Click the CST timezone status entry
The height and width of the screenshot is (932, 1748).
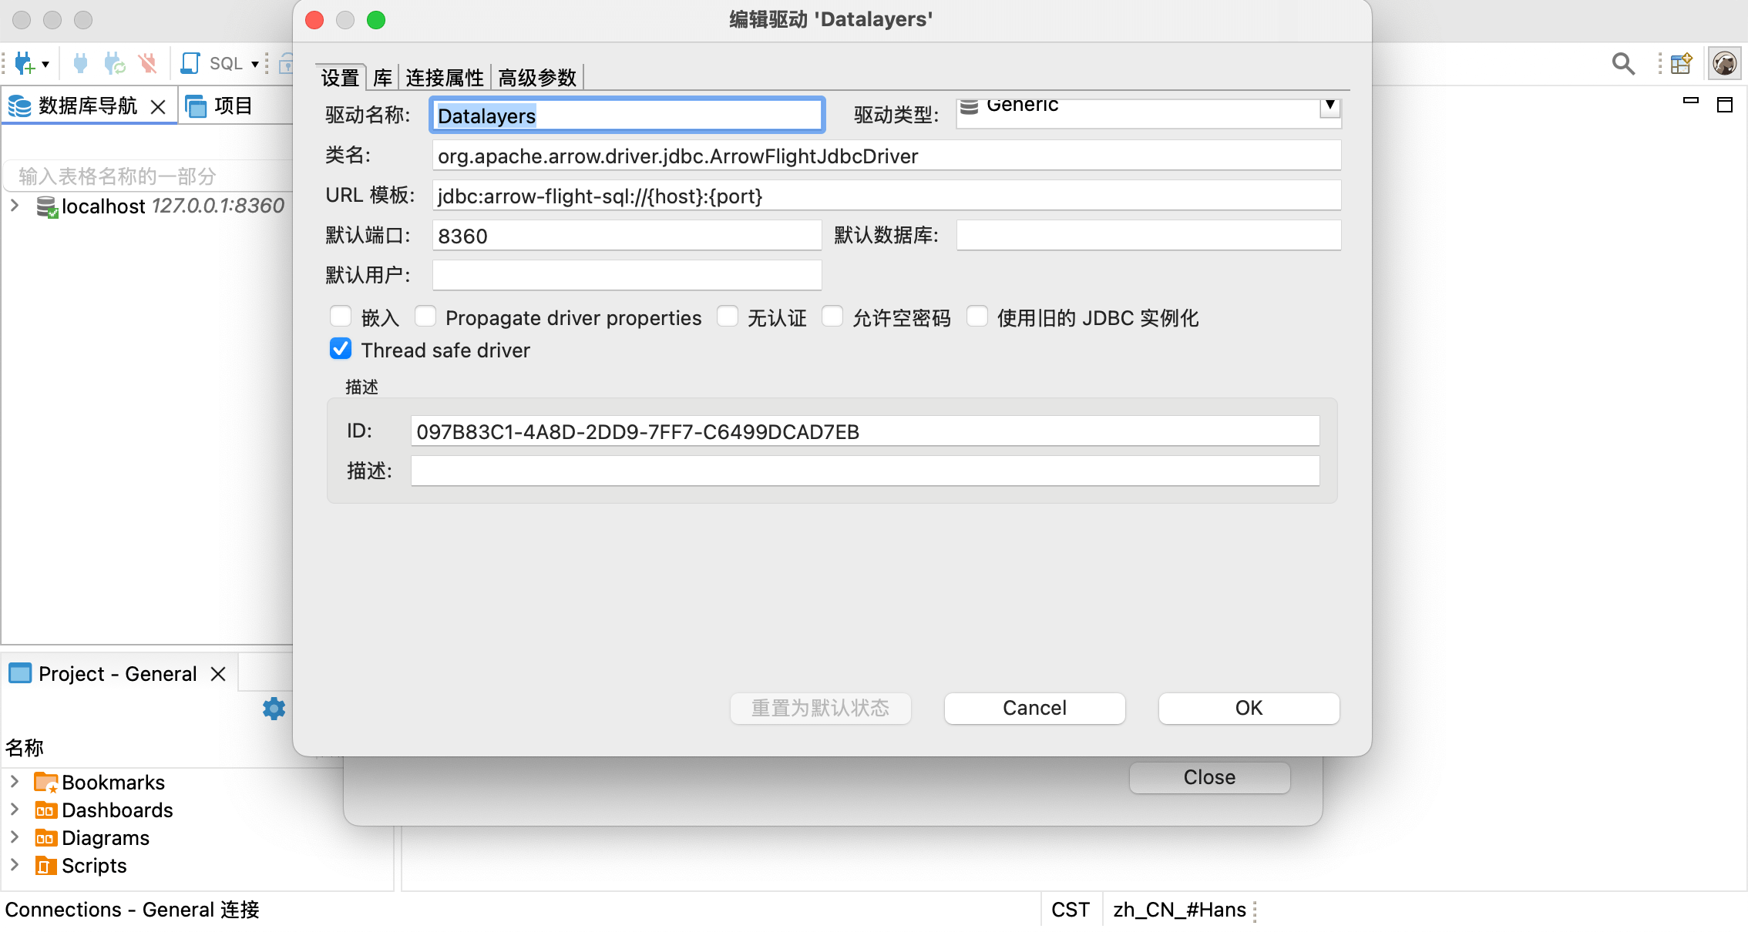[x=1070, y=910]
